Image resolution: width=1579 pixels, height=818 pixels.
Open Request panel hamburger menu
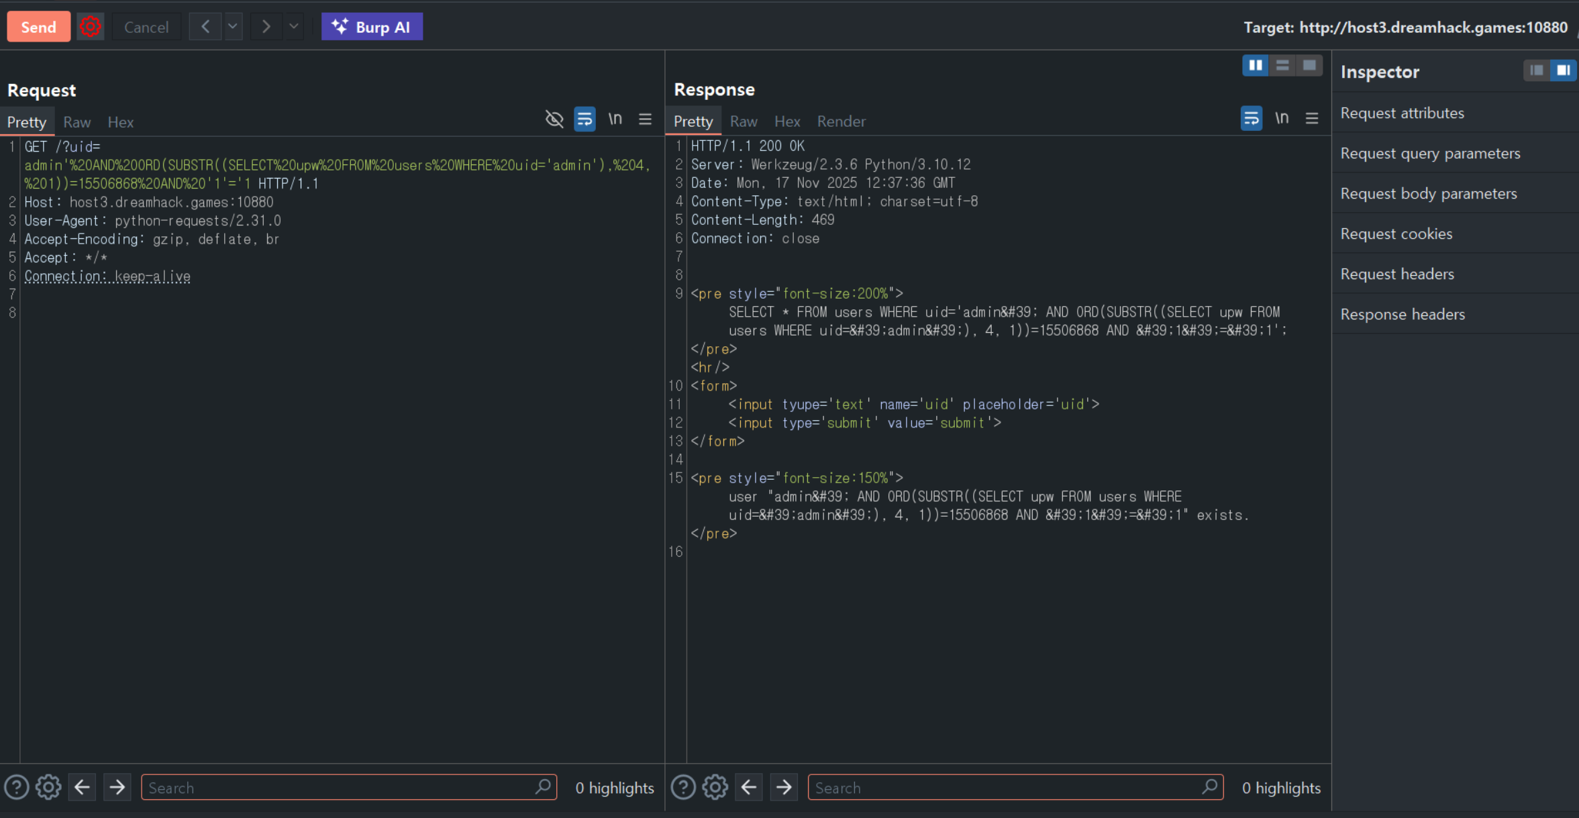point(645,119)
